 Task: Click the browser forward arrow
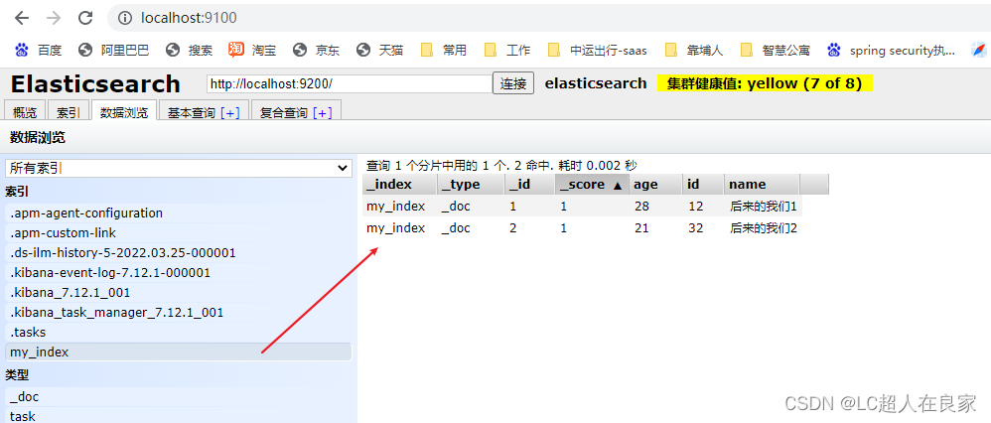tap(54, 18)
